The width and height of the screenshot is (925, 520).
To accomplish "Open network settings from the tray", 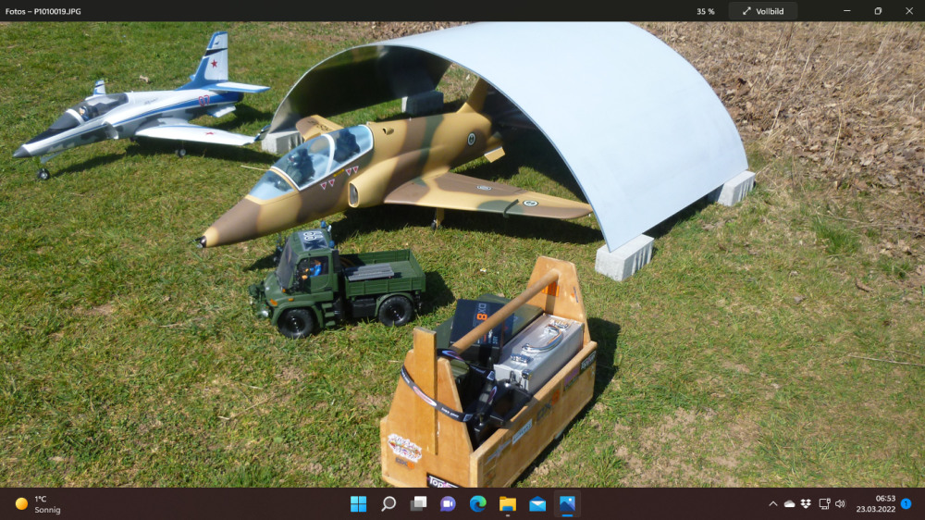I will point(824,503).
